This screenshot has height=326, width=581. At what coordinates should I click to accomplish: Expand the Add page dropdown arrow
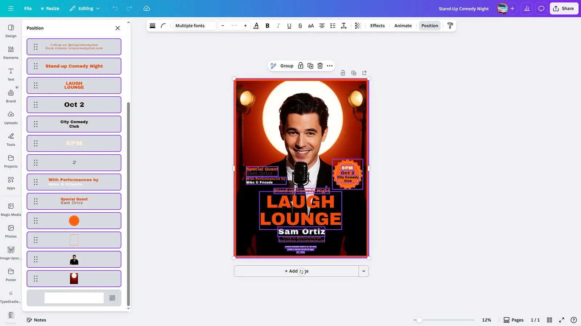click(363, 271)
